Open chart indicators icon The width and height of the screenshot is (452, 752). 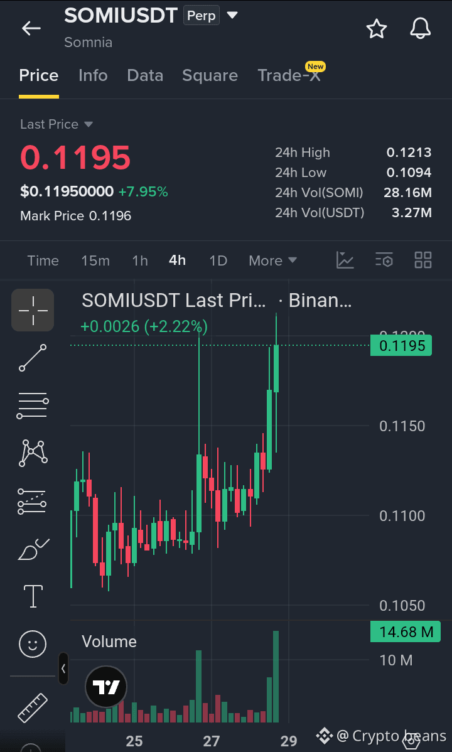(345, 260)
